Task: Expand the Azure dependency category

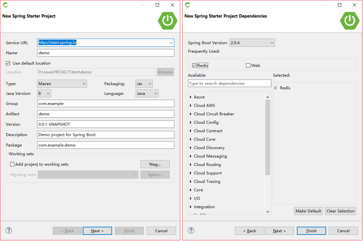Action: 191,97
